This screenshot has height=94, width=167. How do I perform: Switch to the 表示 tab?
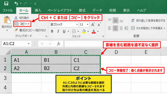pos(126,10)
